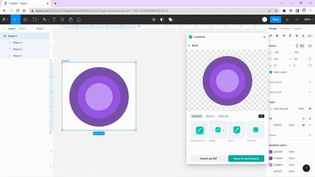
Task: Click the Create component icon
Action: pyautogui.click(x=154, y=20)
